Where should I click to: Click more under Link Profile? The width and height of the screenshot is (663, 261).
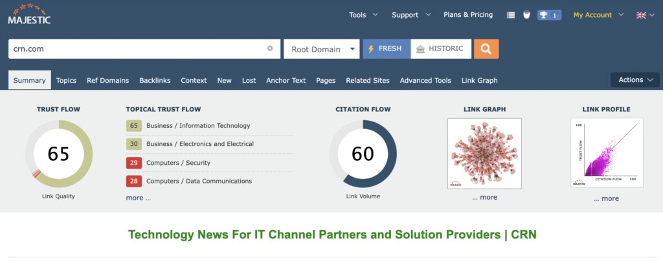(606, 198)
